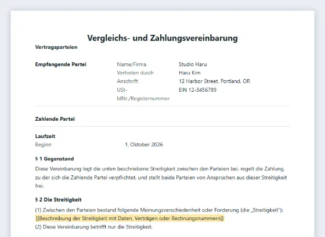The width and height of the screenshot is (325, 237).
Task: Select the start date '1. Oktober 2026'
Action: (144, 145)
